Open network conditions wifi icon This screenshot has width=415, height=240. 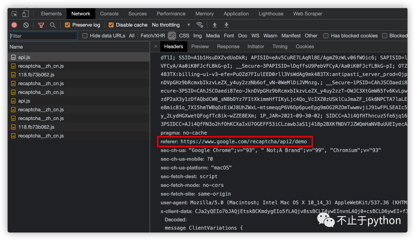pyautogui.click(x=199, y=25)
